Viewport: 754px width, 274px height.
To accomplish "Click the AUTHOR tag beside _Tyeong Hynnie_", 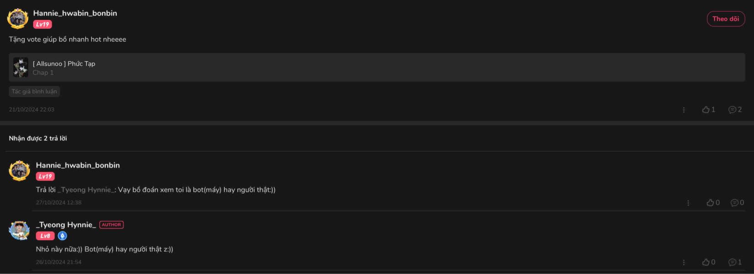I will pyautogui.click(x=111, y=225).
